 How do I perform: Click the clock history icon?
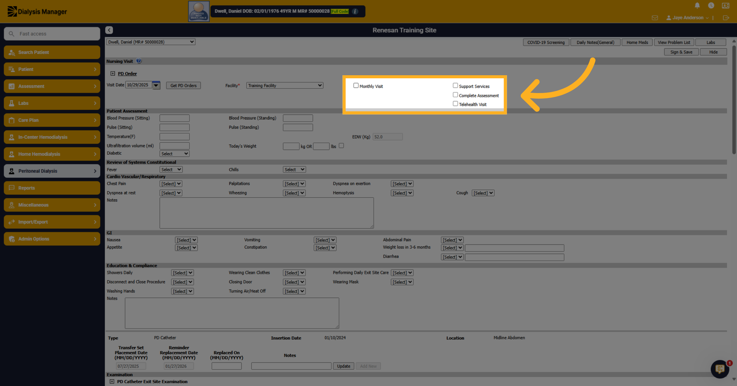click(x=711, y=6)
